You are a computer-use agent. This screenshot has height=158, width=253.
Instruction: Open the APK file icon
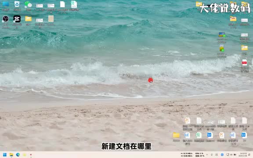tap(74, 4)
